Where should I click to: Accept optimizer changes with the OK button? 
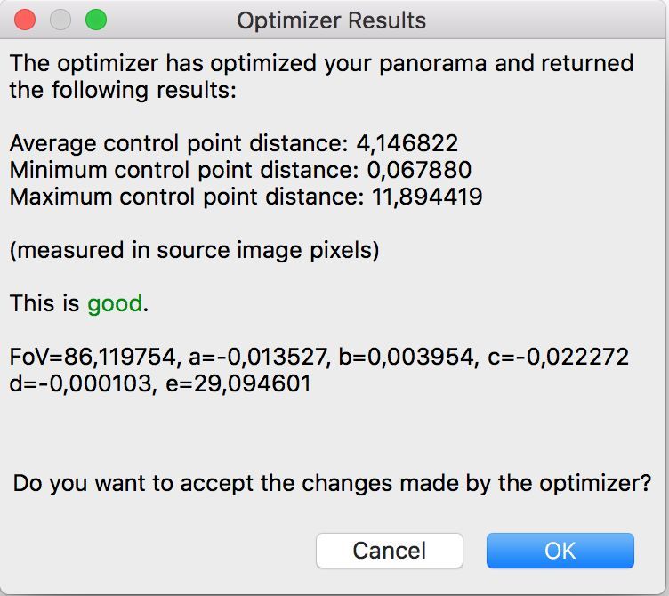pyautogui.click(x=560, y=551)
